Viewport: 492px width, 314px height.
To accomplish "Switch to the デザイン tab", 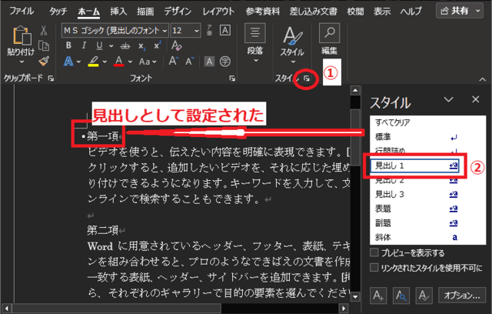I will 178,10.
